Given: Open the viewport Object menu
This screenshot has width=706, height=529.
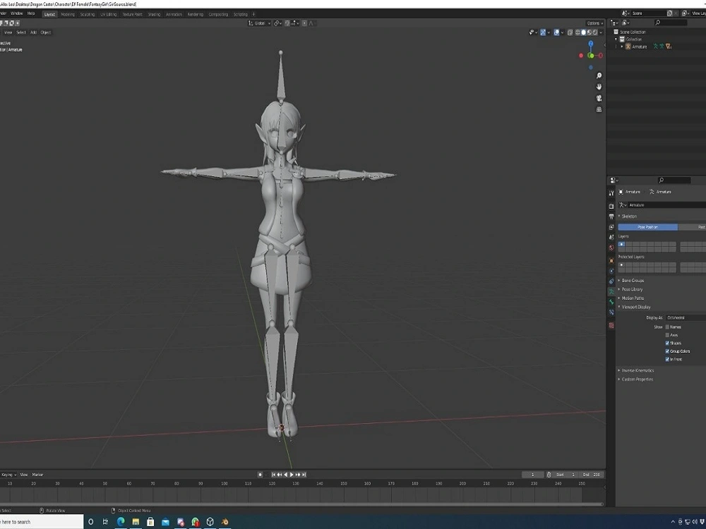Looking at the screenshot, I should point(45,32).
